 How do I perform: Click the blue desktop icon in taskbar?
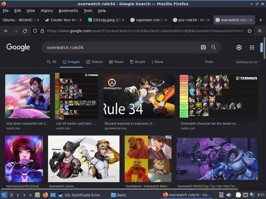(x=53, y=195)
